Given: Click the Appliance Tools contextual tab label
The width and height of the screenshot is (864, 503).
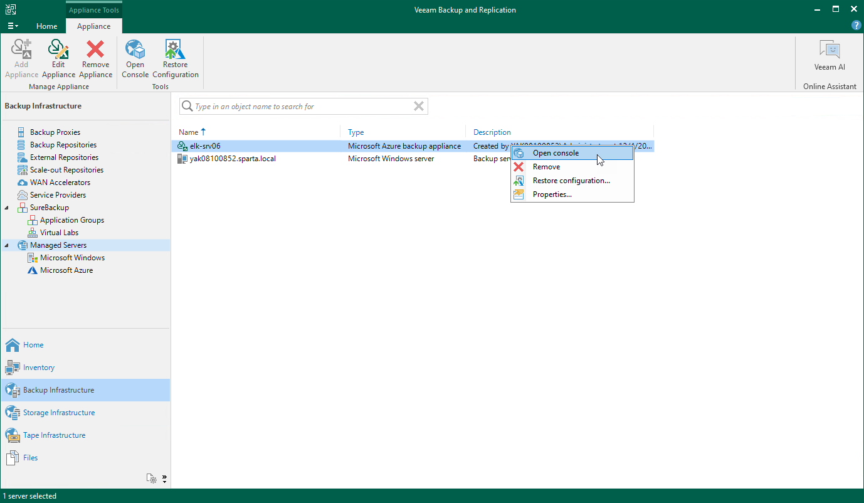Looking at the screenshot, I should point(94,10).
